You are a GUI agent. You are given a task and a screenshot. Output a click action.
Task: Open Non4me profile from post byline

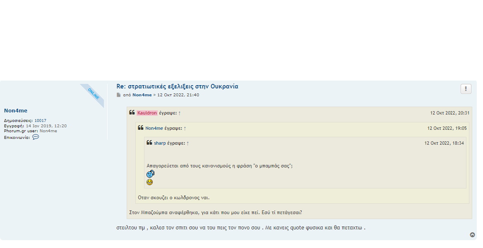click(x=142, y=95)
